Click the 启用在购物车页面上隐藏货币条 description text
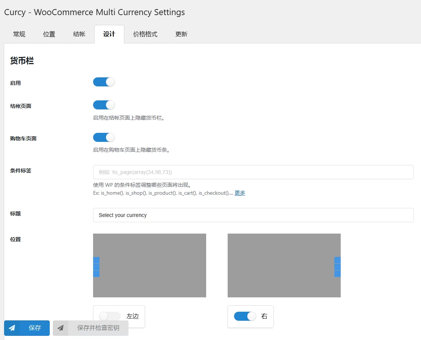 tap(131, 150)
